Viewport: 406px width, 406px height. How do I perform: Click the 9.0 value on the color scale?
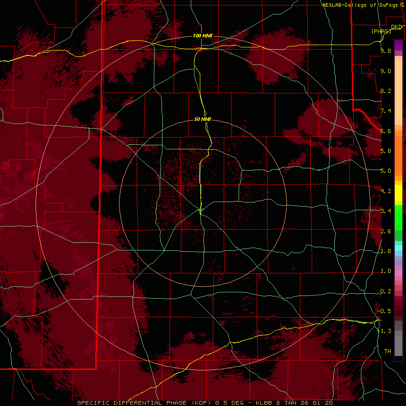click(386, 71)
